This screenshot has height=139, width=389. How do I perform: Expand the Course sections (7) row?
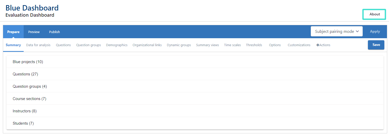coord(195,99)
